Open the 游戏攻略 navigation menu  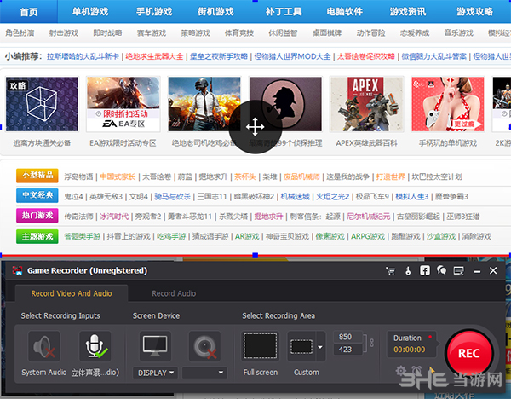coord(474,12)
